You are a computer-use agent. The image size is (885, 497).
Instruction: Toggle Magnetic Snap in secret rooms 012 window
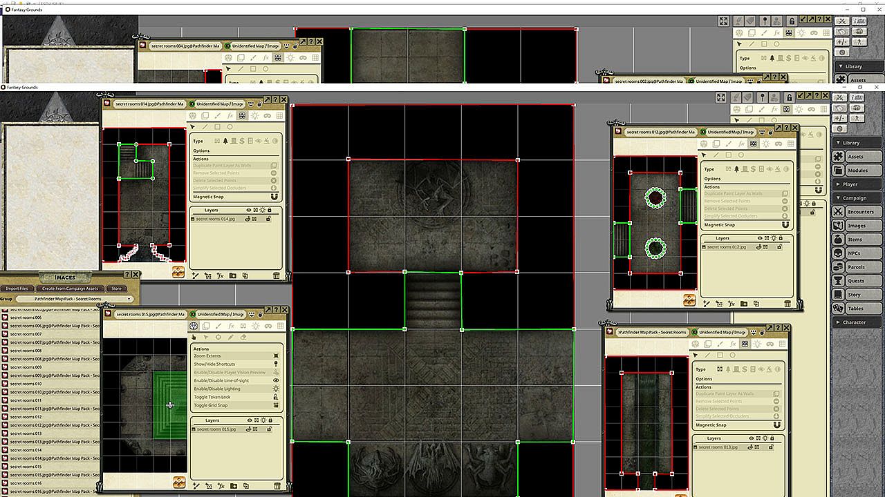785,225
